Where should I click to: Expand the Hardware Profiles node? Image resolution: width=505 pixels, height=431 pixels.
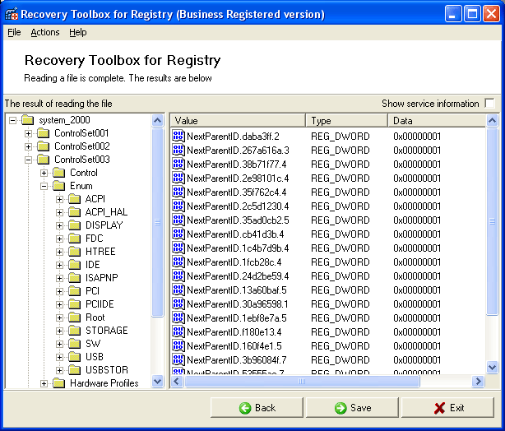coord(44,383)
